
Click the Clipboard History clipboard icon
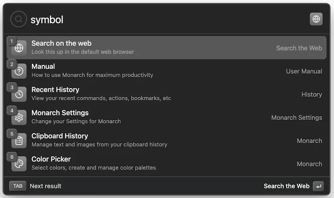click(x=19, y=141)
